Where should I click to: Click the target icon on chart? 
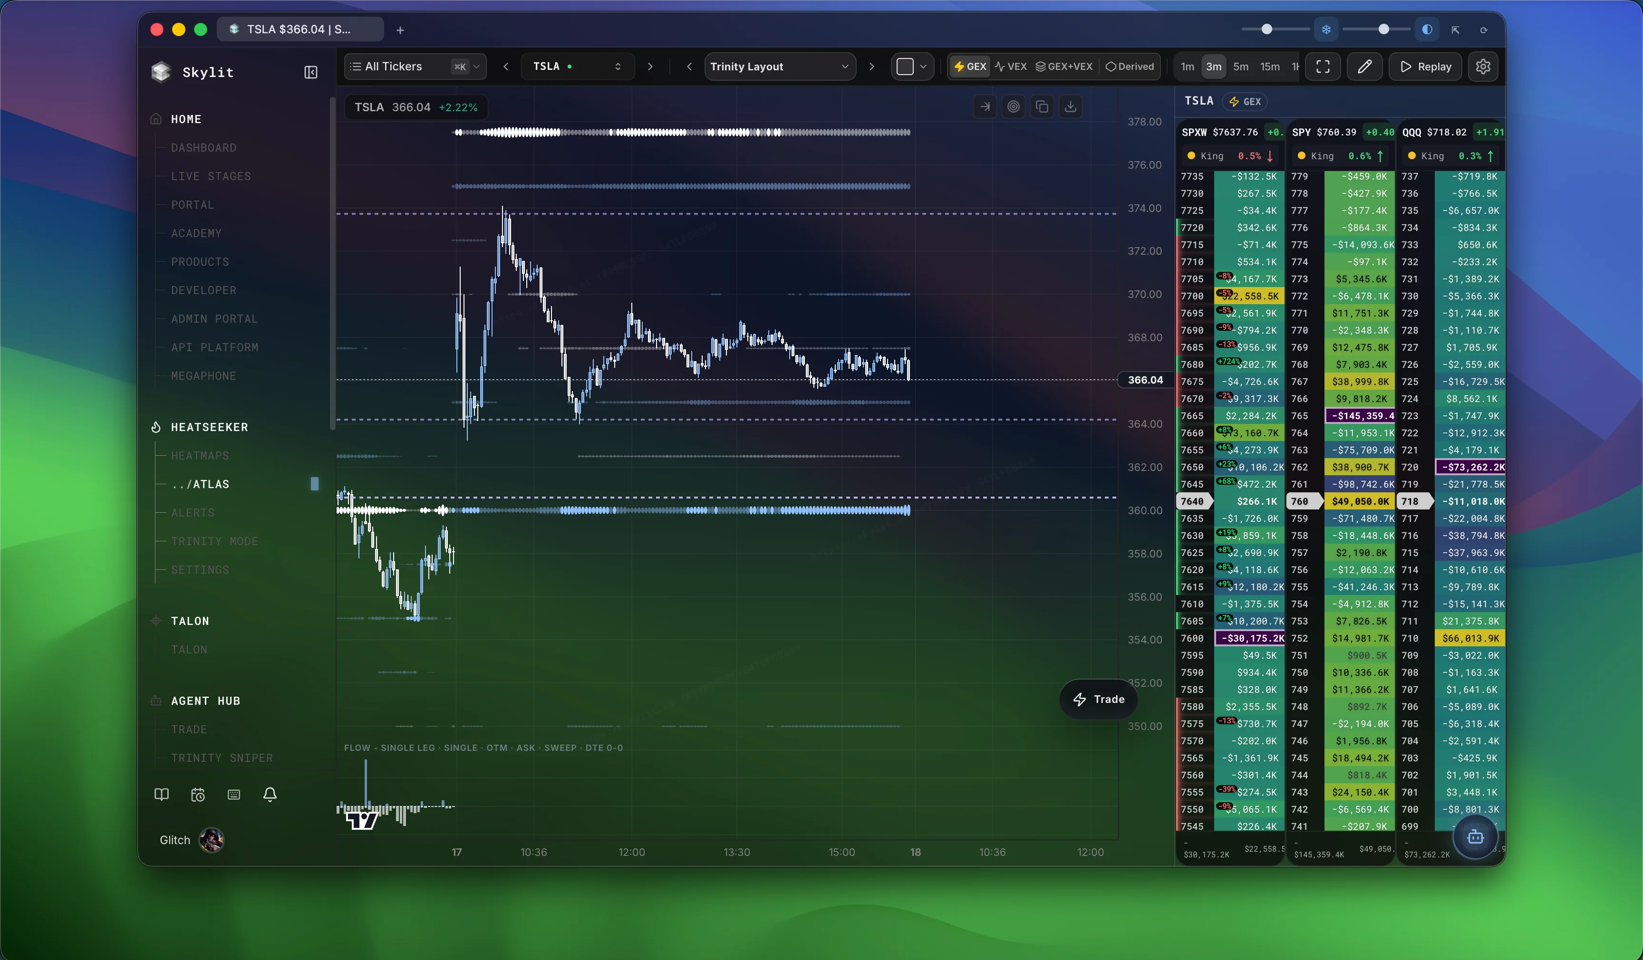(1013, 106)
